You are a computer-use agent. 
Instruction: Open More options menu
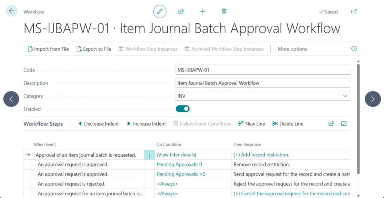[292, 49]
